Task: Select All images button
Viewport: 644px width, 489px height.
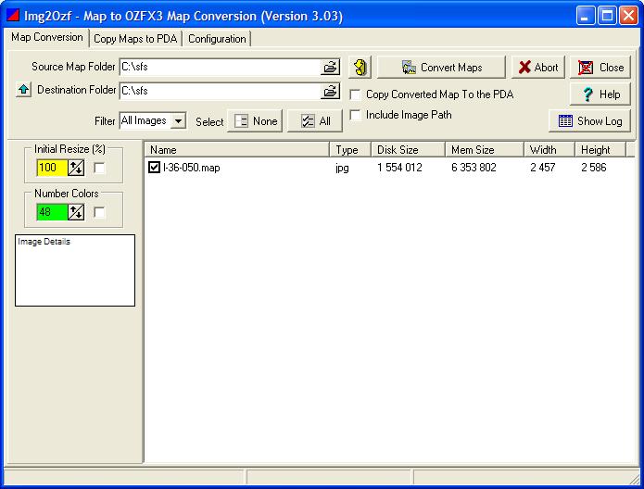Action: 315,121
